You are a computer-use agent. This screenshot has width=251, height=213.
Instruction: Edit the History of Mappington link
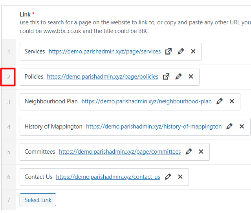pos(229,127)
